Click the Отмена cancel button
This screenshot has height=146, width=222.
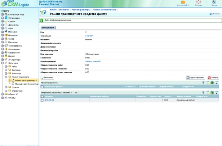pos(213,78)
